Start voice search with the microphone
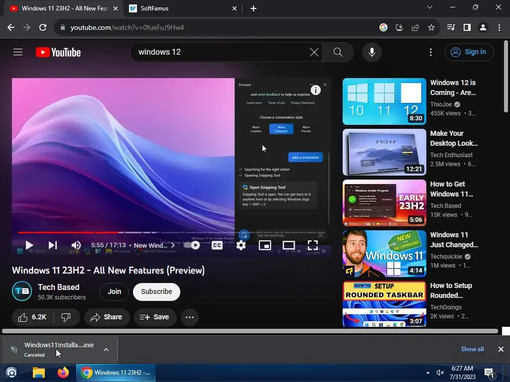The height and width of the screenshot is (382, 510). click(372, 52)
